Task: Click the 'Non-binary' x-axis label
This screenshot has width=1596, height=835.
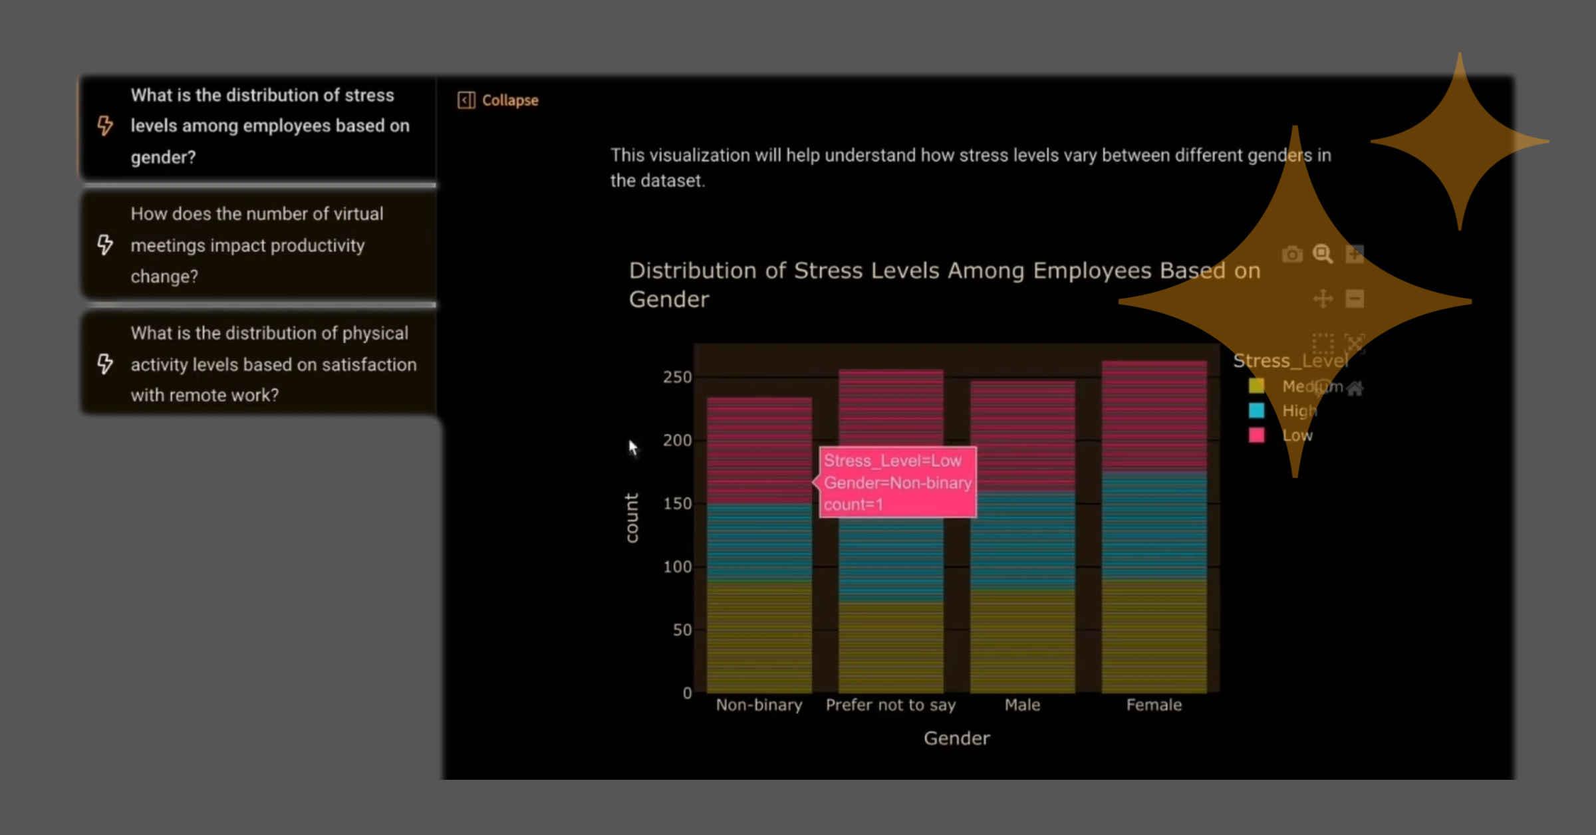Action: pos(759,705)
